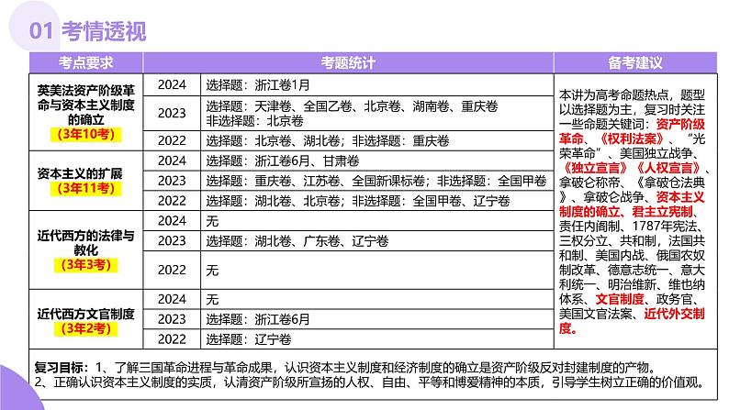Click the row 选择题：北京卷、湖北卷；非选择题：重庆卷
729x410 pixels.
coord(377,140)
